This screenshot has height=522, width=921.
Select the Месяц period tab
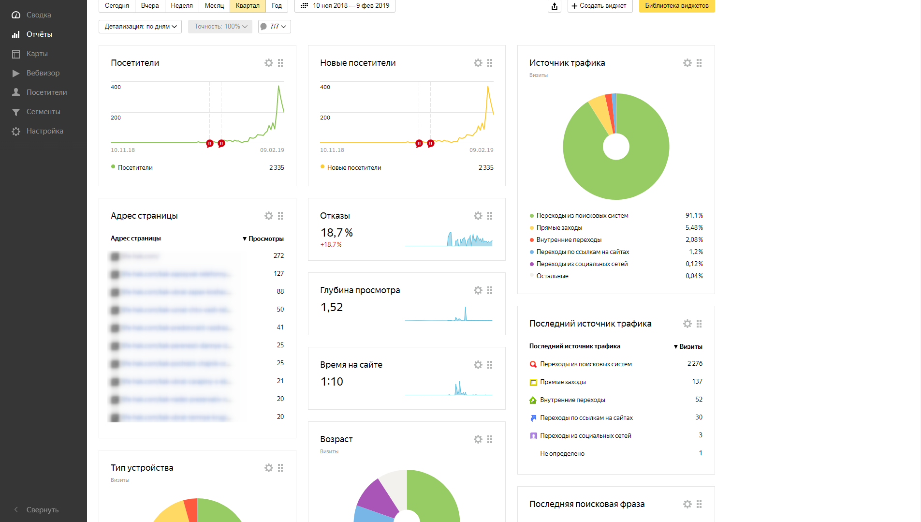click(214, 6)
